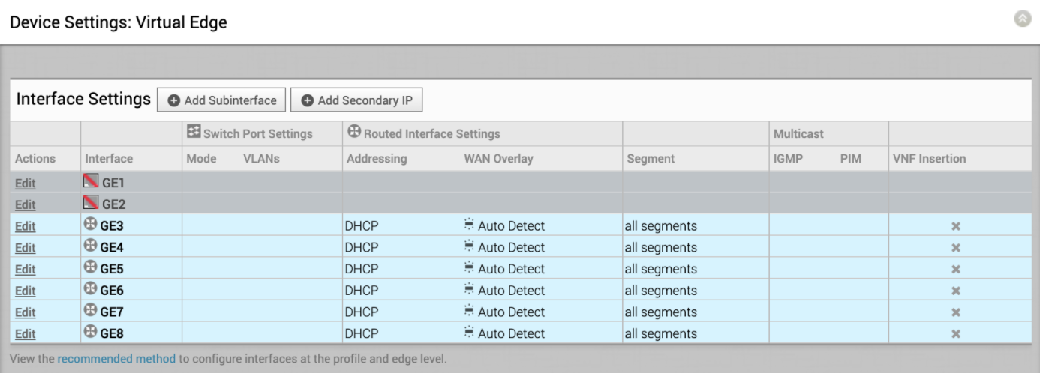
Task: Click the Add Subinterface button
Action: [221, 100]
